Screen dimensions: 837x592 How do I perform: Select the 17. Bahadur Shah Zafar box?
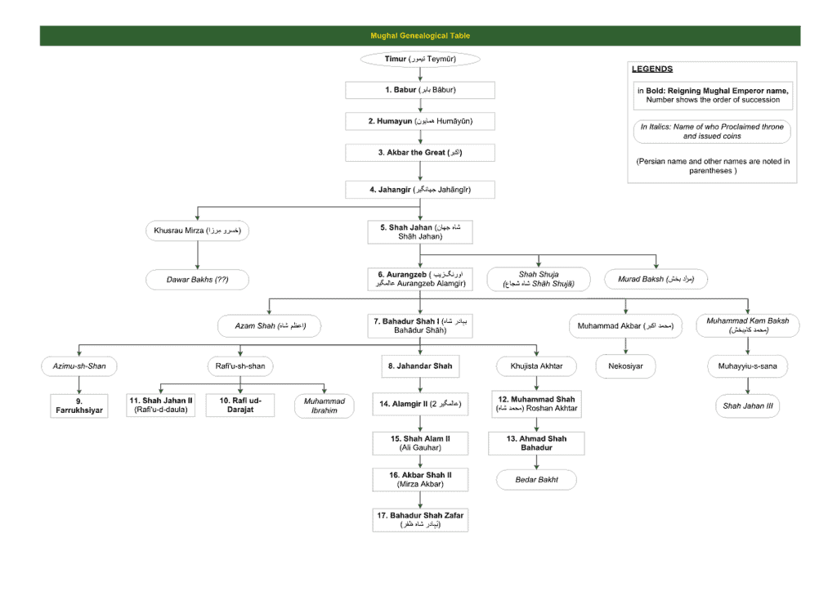point(420,519)
